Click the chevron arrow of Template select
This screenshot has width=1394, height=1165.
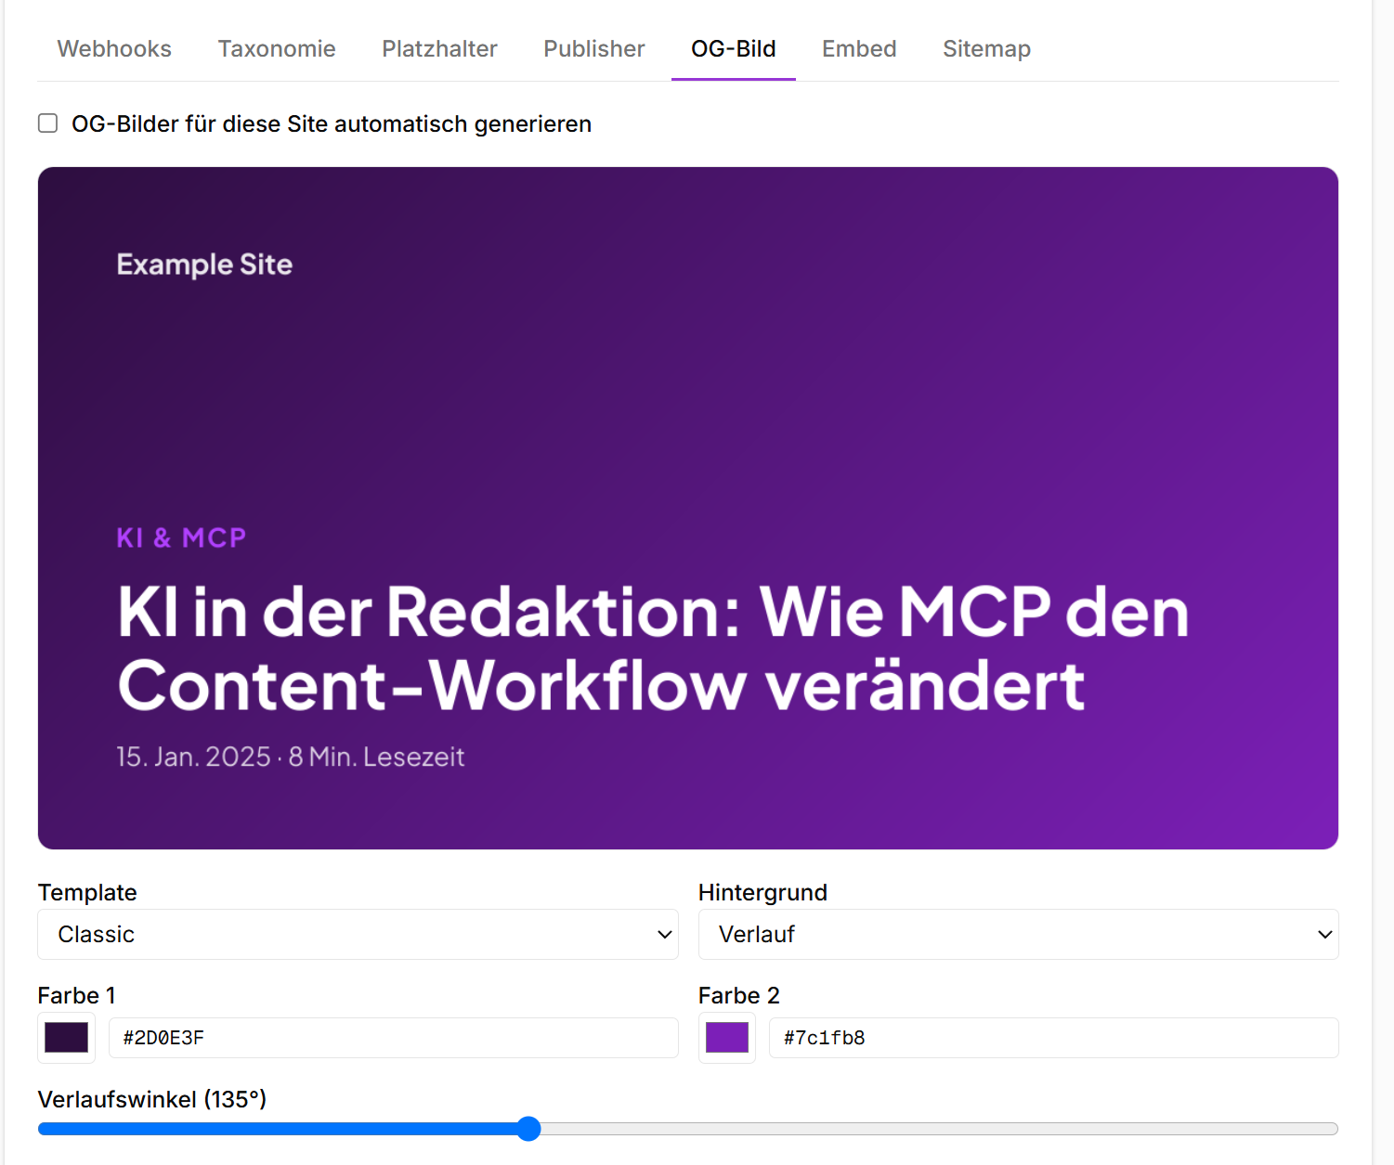[x=664, y=935]
